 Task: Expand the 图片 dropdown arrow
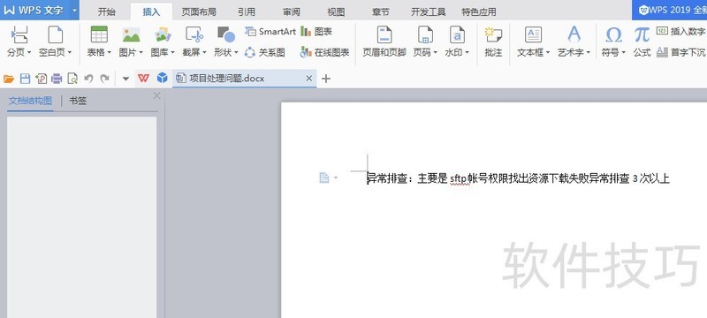coord(141,53)
